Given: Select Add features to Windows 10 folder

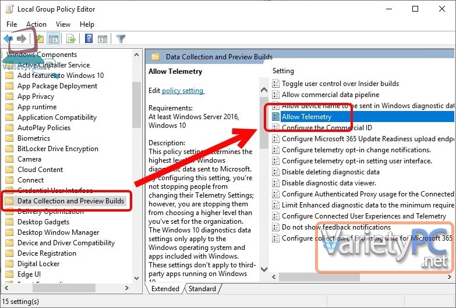Looking at the screenshot, I should pos(61,76).
